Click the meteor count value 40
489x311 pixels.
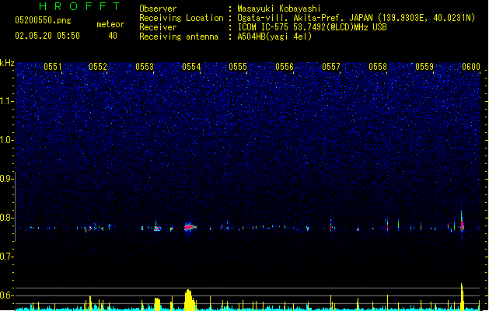pos(113,36)
